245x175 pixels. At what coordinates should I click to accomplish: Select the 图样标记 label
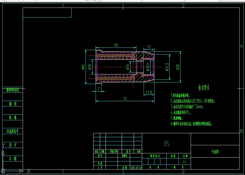[x=155, y=156]
